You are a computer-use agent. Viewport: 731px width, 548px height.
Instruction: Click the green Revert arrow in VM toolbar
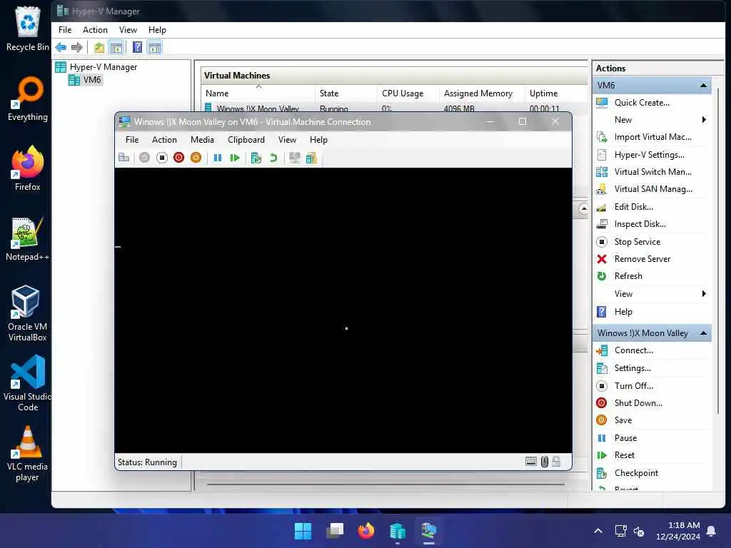pos(273,158)
